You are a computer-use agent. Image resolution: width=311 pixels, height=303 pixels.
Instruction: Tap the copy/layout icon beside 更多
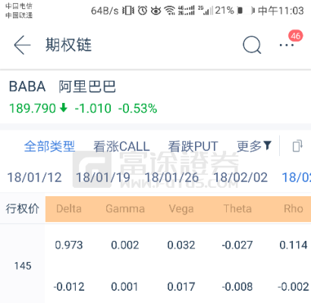pos(297,145)
